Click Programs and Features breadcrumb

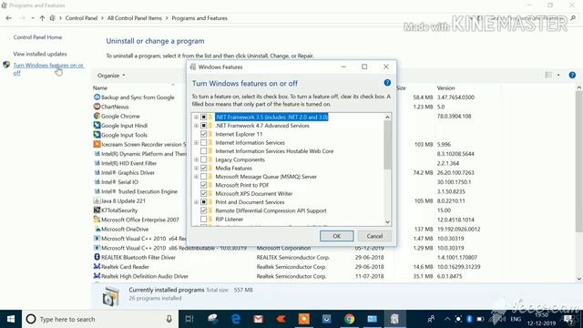click(199, 18)
